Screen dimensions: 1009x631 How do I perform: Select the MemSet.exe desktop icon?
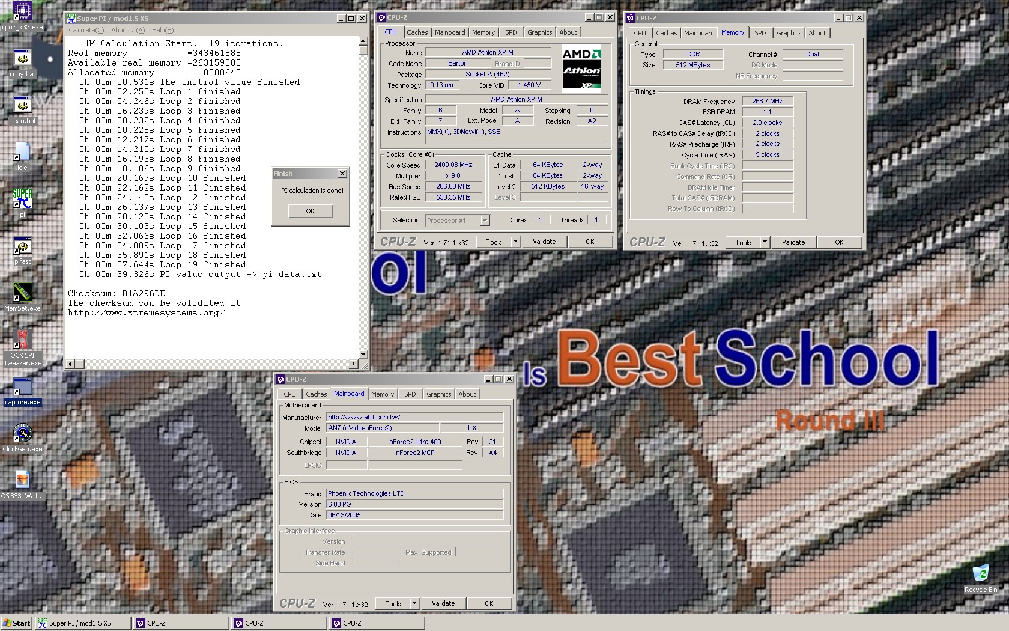22,297
